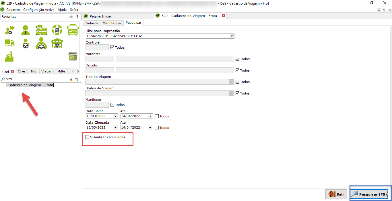Open the Configuração Active menu
This screenshot has width=392, height=201.
coord(38,9)
